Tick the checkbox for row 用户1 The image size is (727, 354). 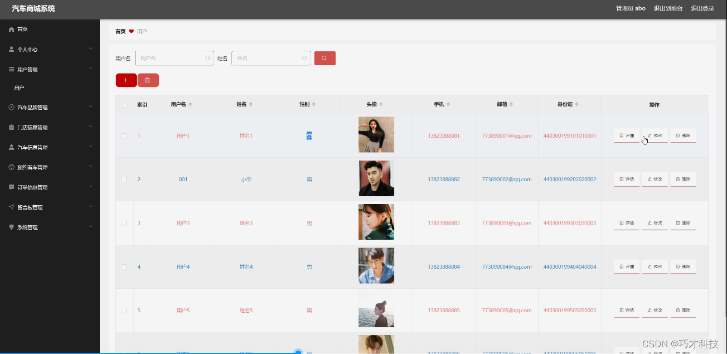click(124, 136)
